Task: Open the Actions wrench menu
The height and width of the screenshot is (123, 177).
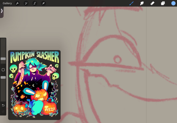Action: point(17,3)
